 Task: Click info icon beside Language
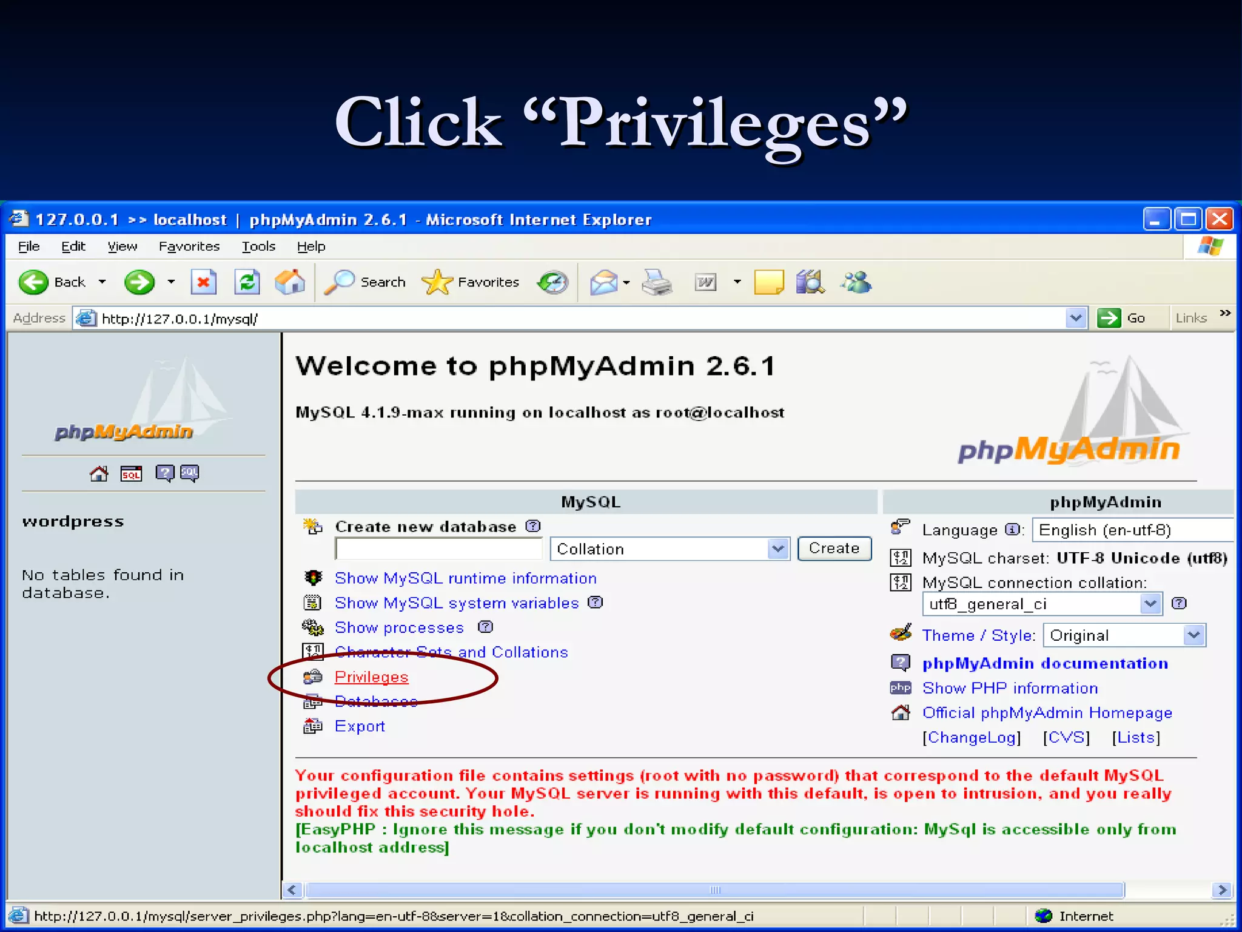[1012, 530]
